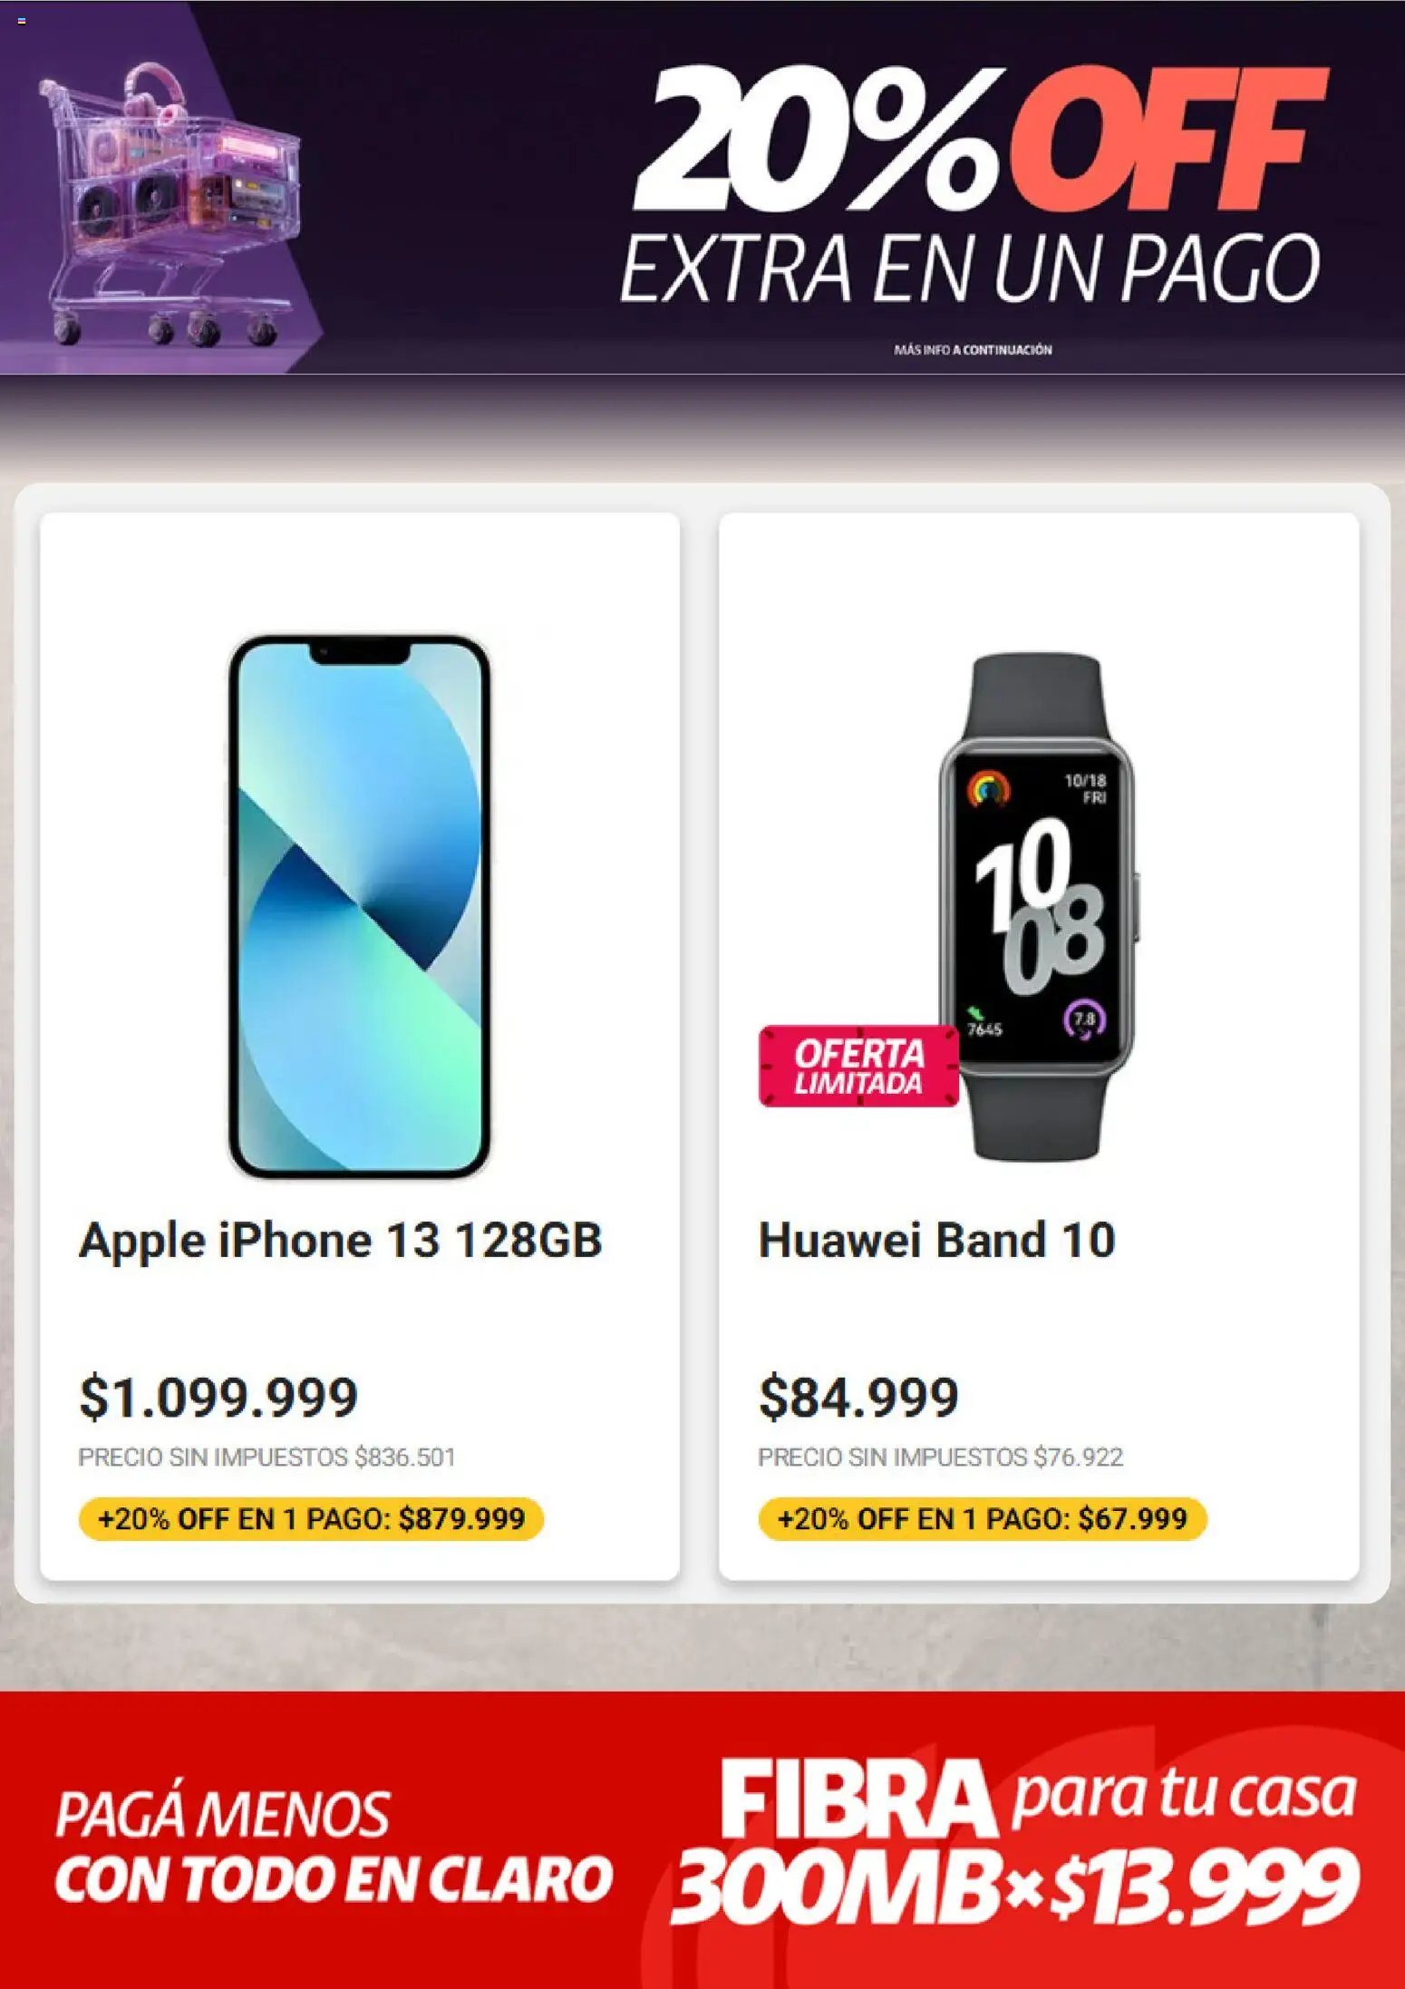Click the tiny CMYK color mark in the corner
This screenshot has width=1405, height=1989.
tap(22, 20)
